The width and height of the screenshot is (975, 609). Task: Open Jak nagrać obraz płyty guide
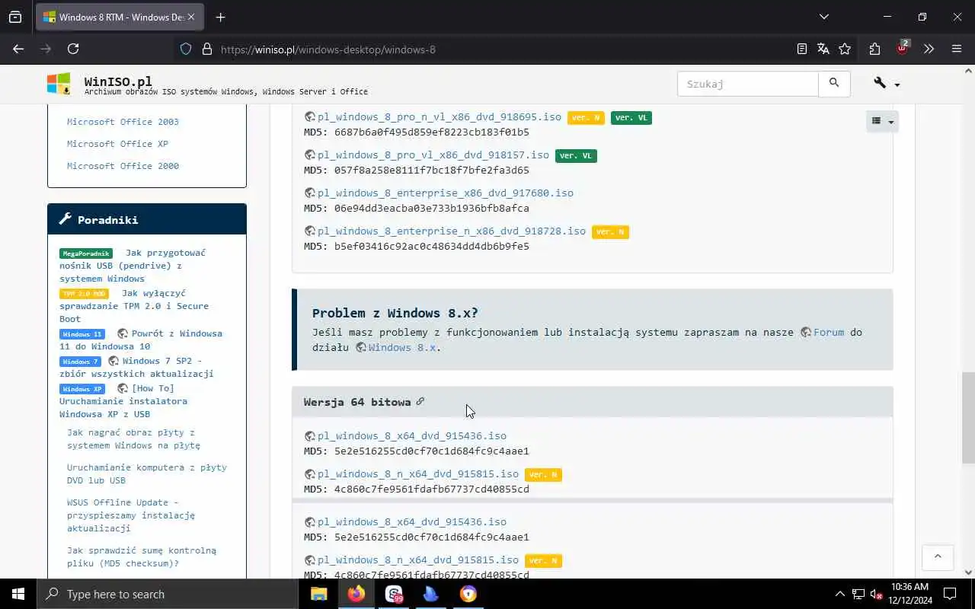click(x=133, y=439)
